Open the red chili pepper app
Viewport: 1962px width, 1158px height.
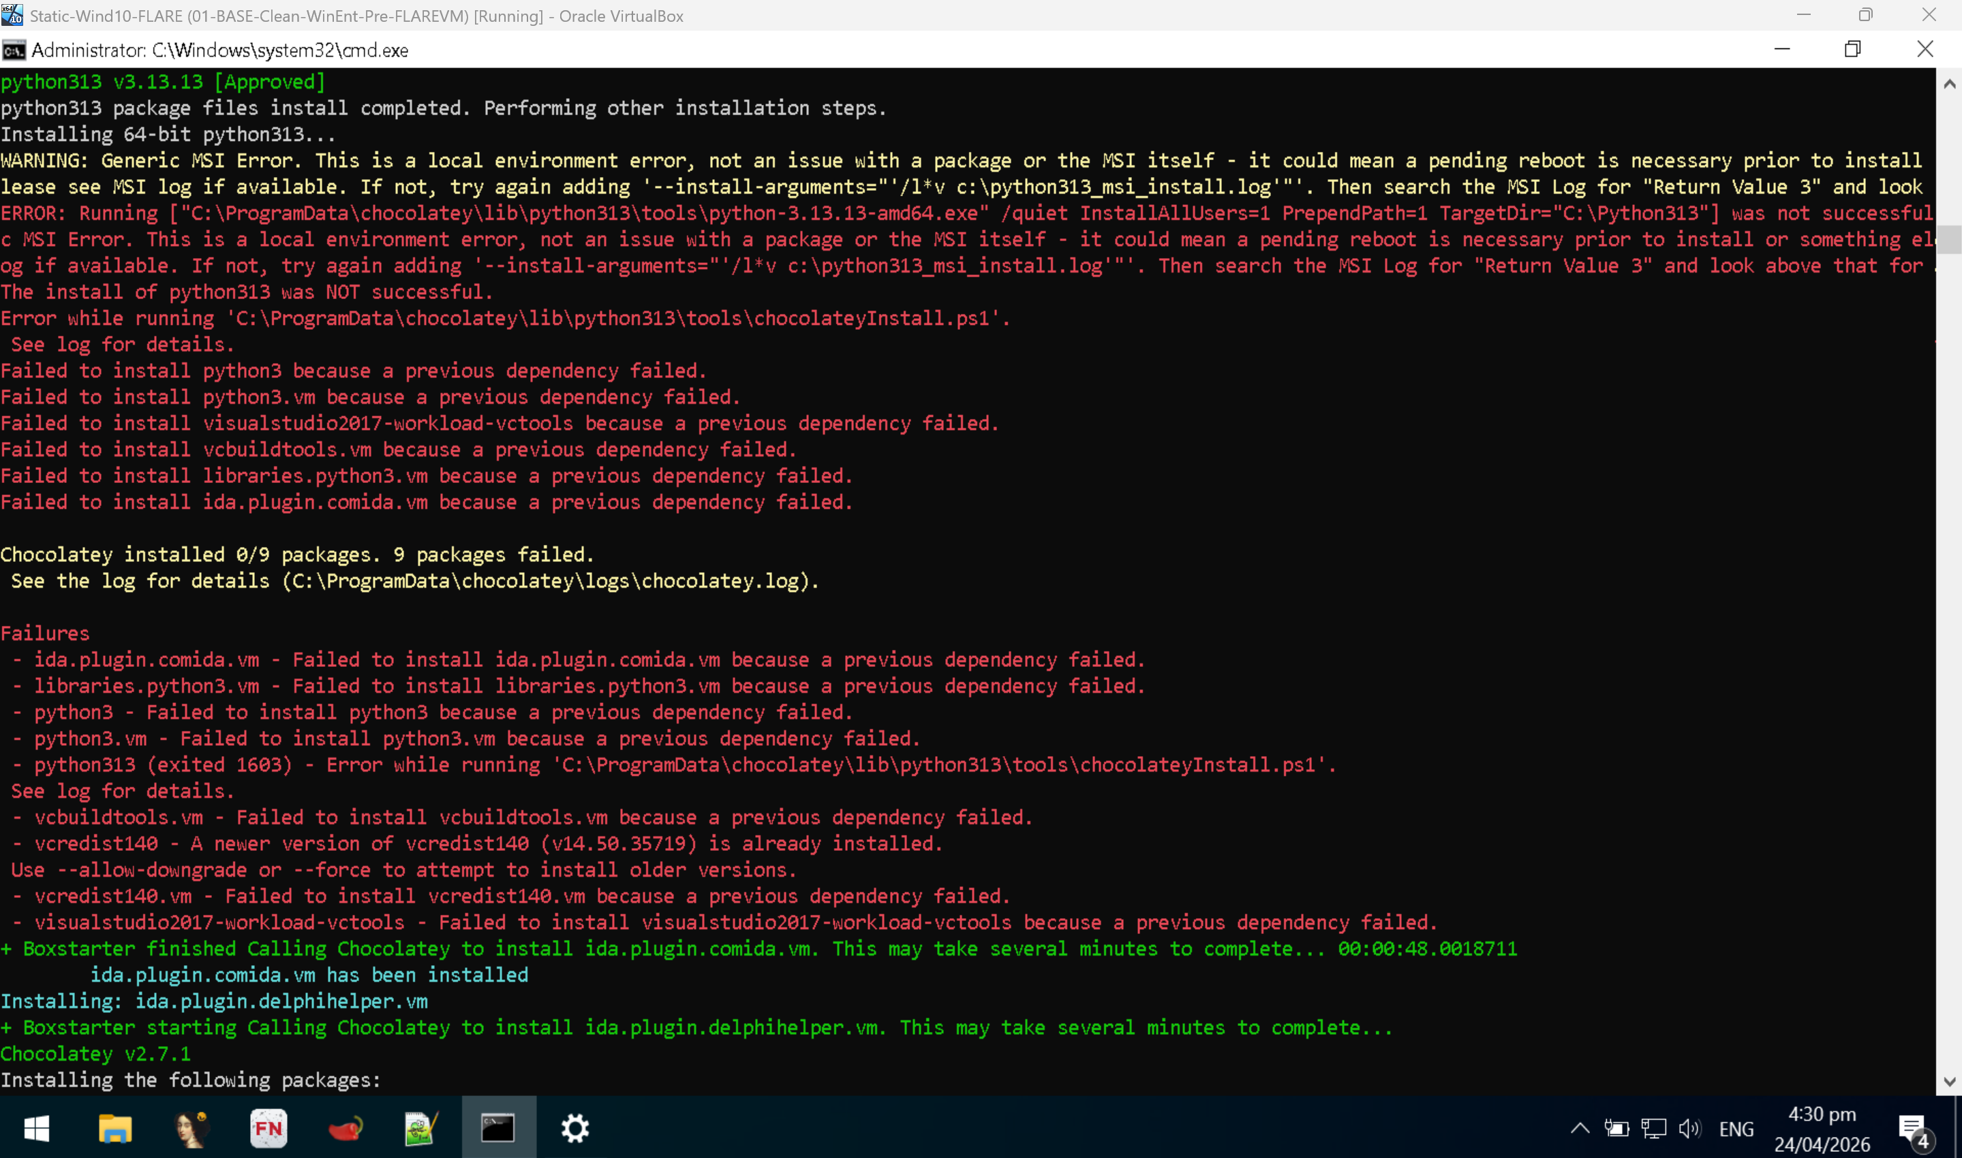(345, 1127)
